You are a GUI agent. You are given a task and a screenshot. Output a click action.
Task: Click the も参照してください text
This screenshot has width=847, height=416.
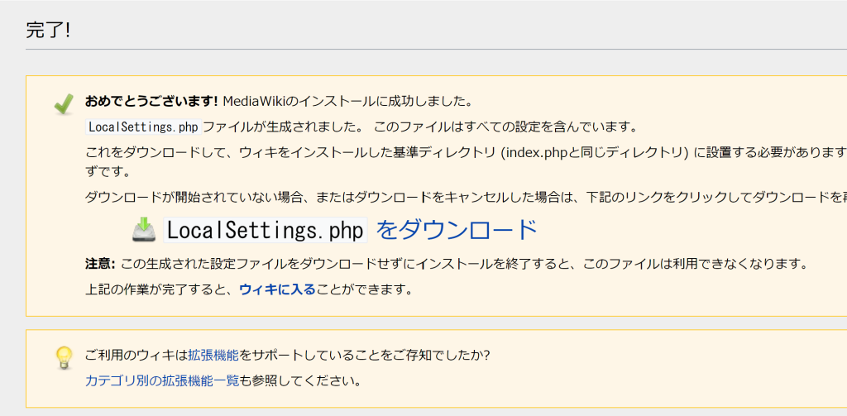coord(300,381)
